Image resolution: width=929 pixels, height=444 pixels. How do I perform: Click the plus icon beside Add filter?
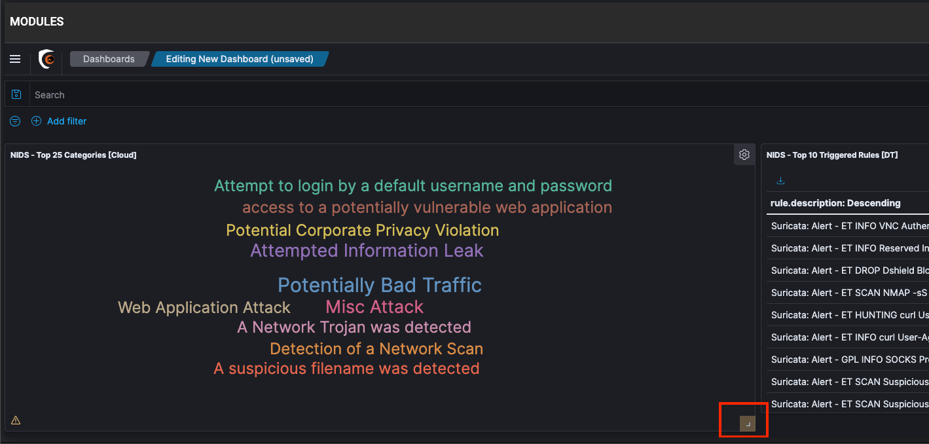tap(36, 121)
